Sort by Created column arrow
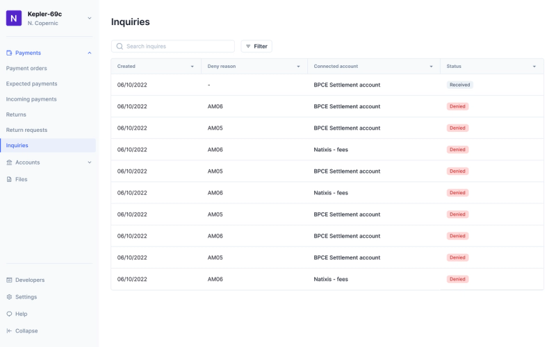The height and width of the screenshot is (347, 556). coord(193,66)
